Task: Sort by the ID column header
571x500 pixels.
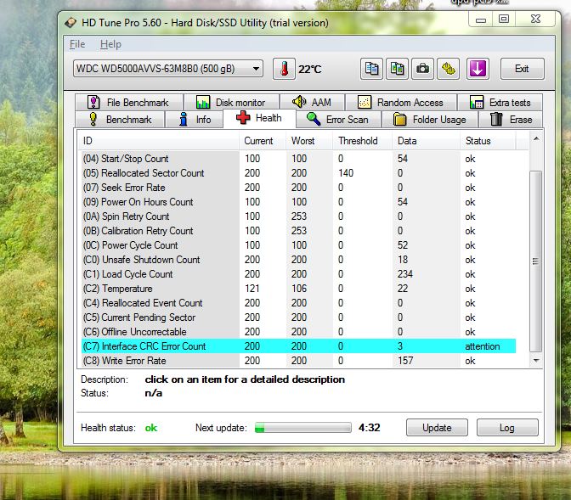Action: [158, 141]
